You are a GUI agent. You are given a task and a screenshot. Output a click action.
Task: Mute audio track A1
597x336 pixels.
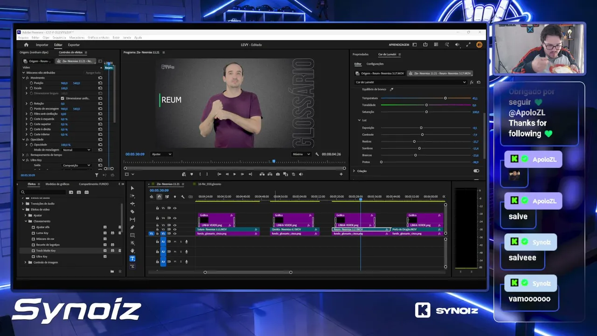point(175,241)
